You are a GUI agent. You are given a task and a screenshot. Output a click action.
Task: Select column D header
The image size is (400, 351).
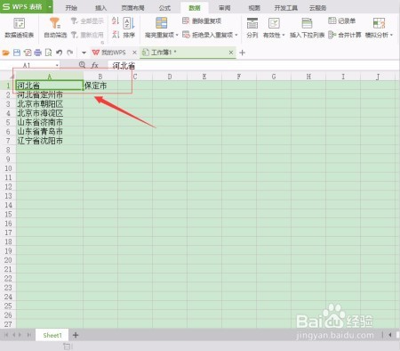pyautogui.click(x=170, y=77)
